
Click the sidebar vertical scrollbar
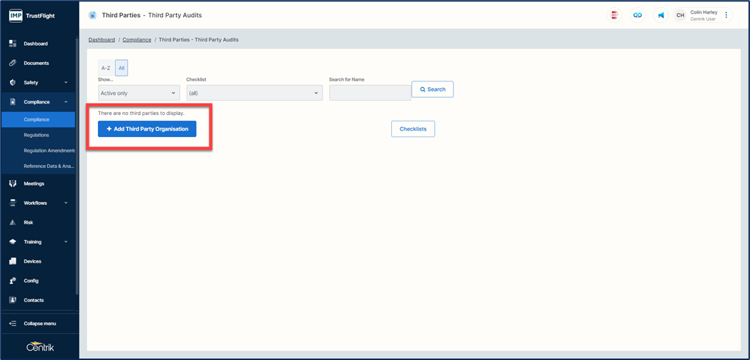(77, 167)
